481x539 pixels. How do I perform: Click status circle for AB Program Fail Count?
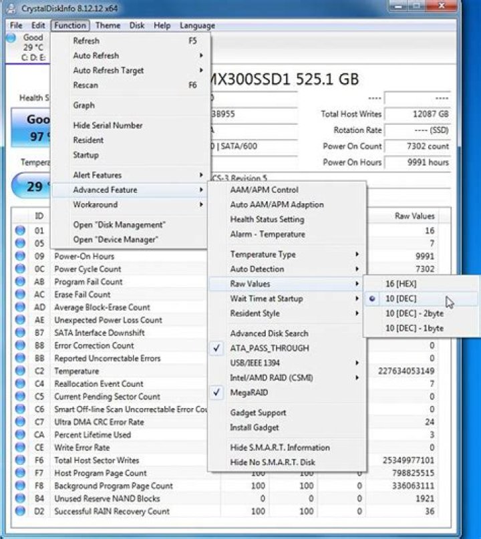coord(20,282)
